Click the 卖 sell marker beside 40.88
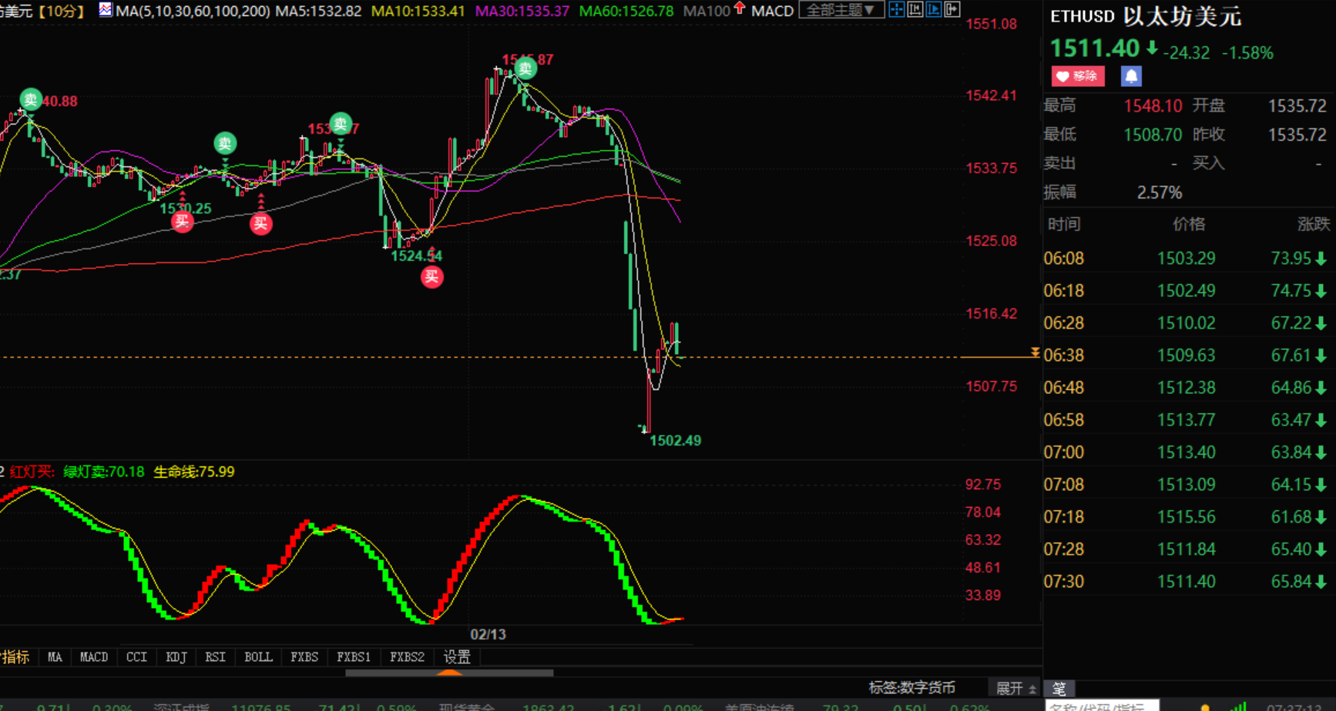The height and width of the screenshot is (711, 1336). [x=31, y=99]
